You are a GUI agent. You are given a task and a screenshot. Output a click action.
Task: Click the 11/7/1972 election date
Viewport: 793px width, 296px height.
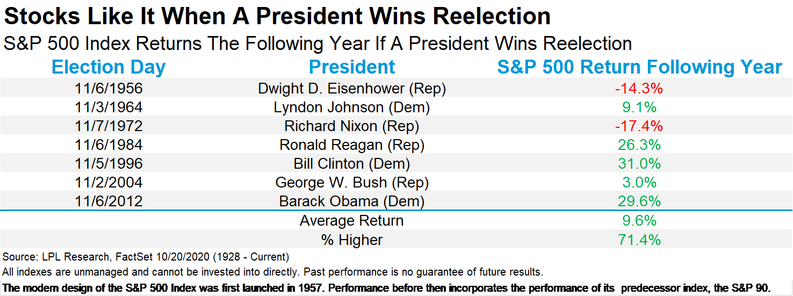[x=109, y=126]
